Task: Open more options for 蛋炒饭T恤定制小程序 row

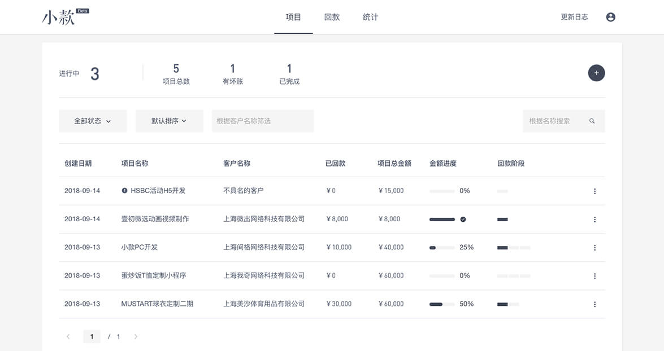Action: point(594,276)
